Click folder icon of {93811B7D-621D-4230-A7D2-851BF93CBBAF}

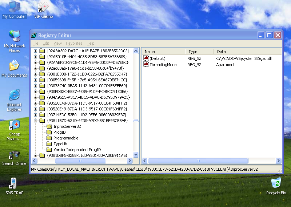coord(42,121)
